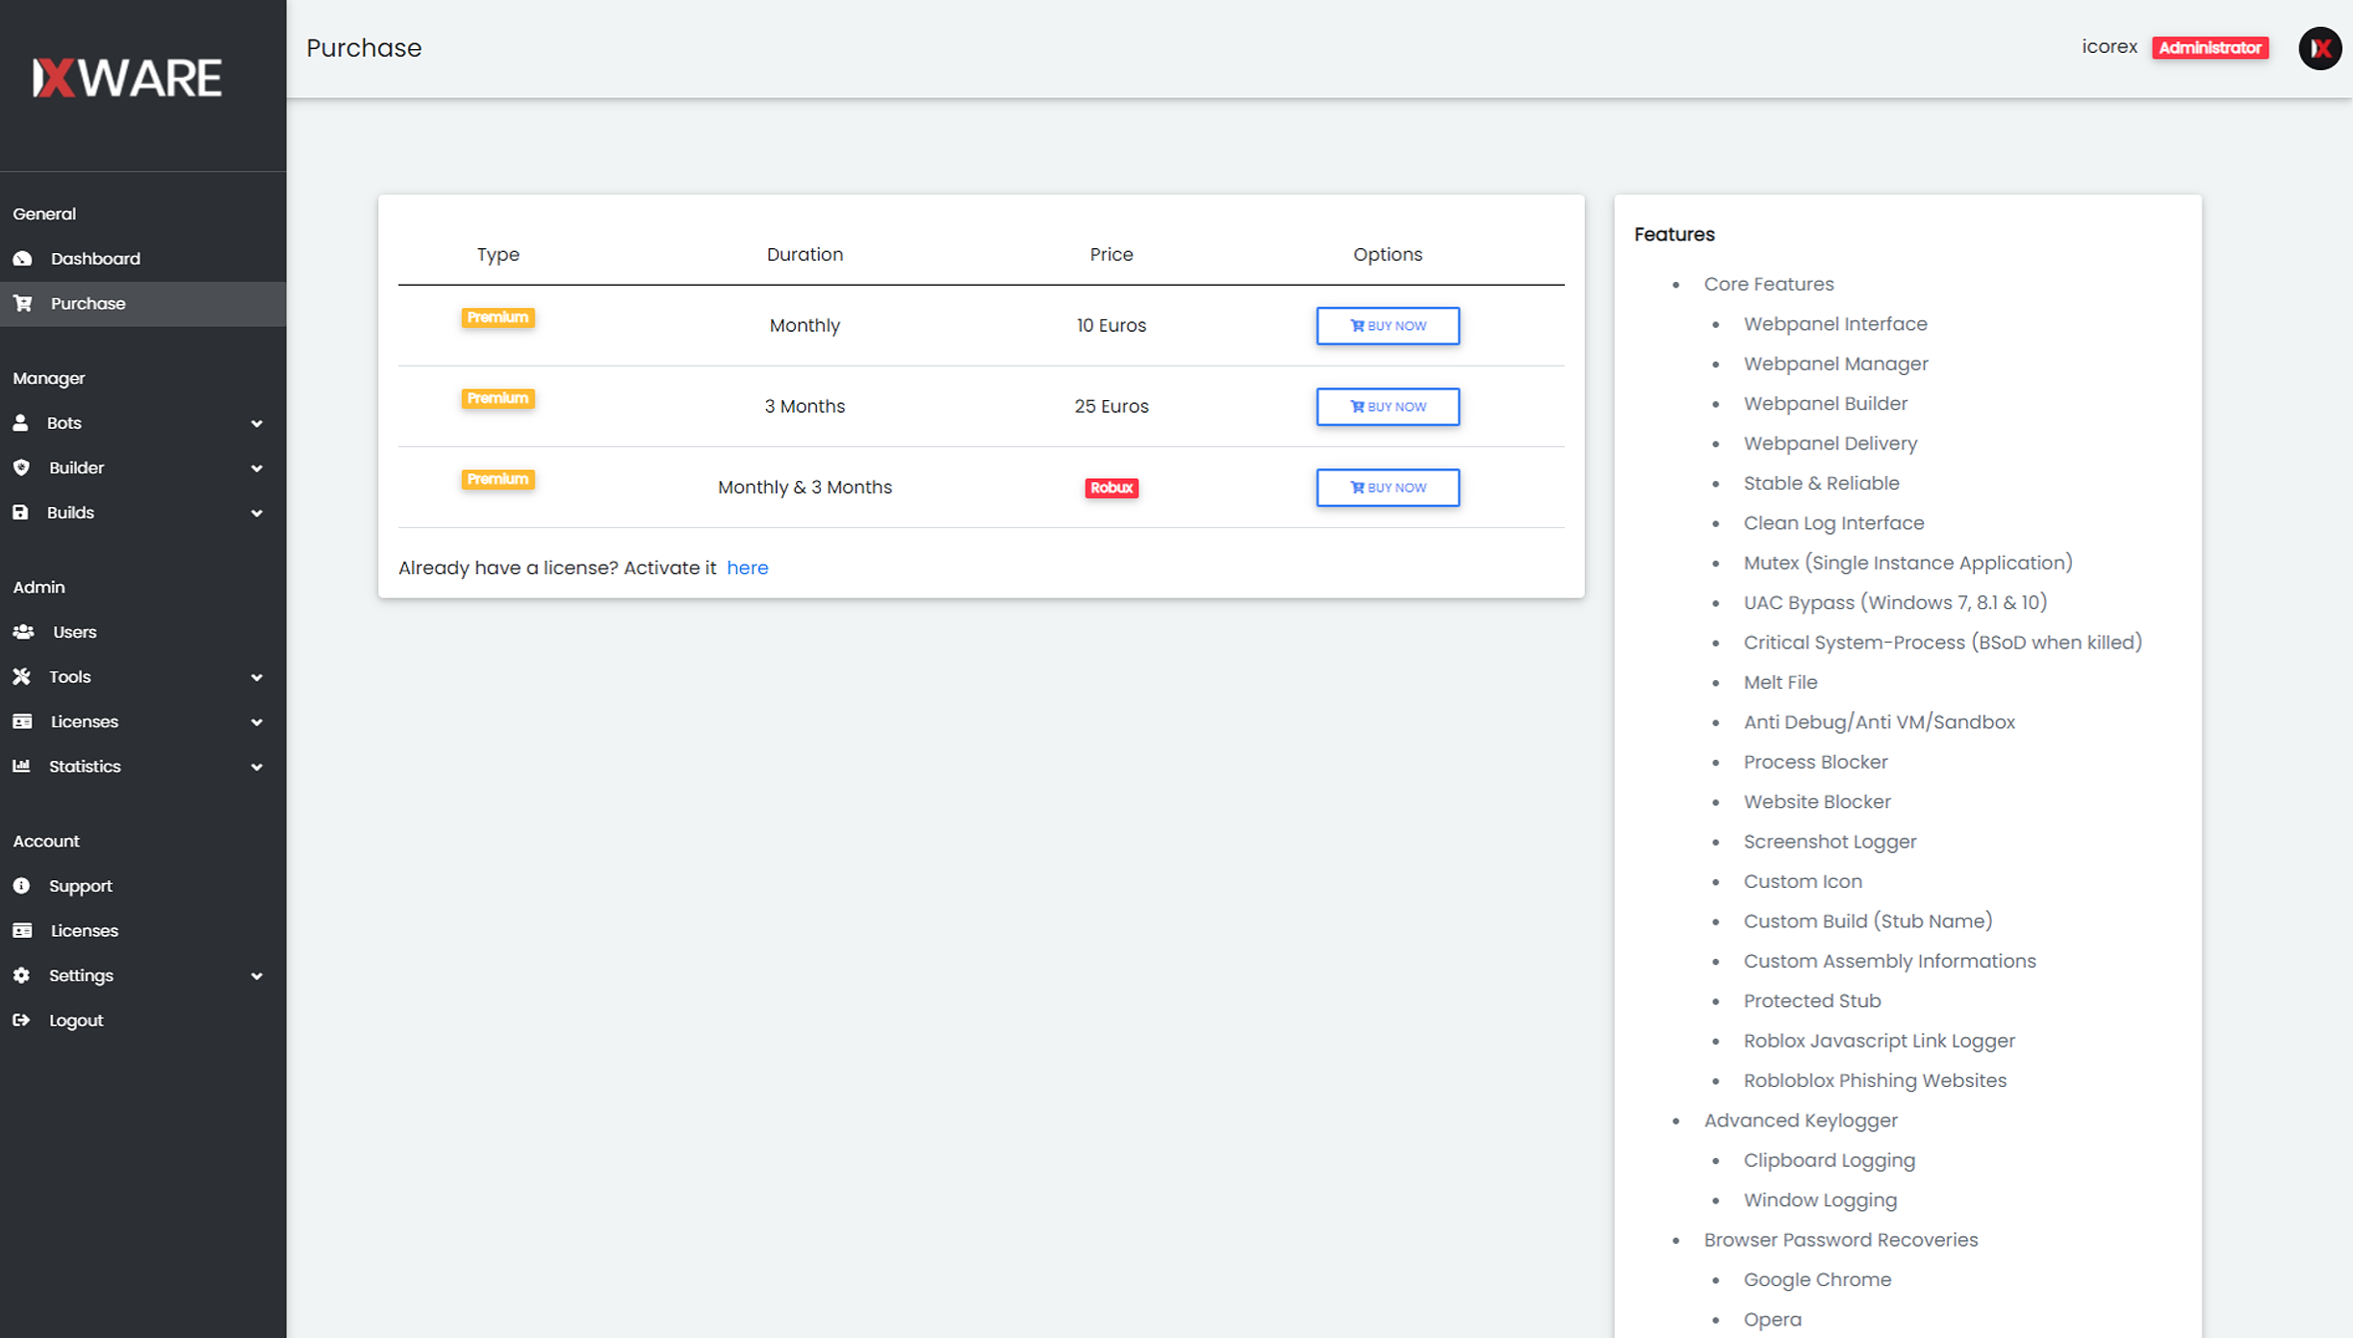Click the Settings gear in sidebar
This screenshot has height=1338, width=2353.
click(x=23, y=974)
